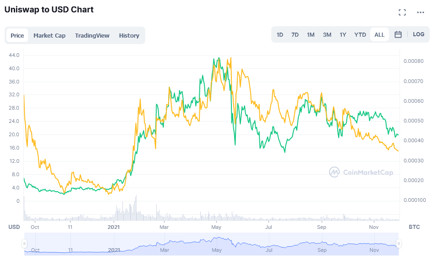Choose the 3M time range
Image resolution: width=438 pixels, height=261 pixels.
click(327, 35)
